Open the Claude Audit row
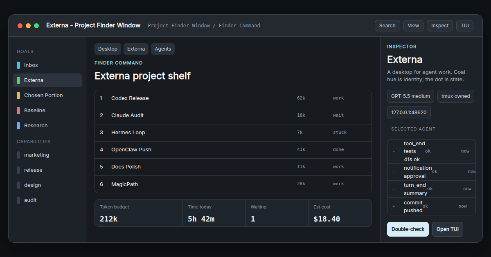Screen dimensions: 491x257 click(233, 115)
